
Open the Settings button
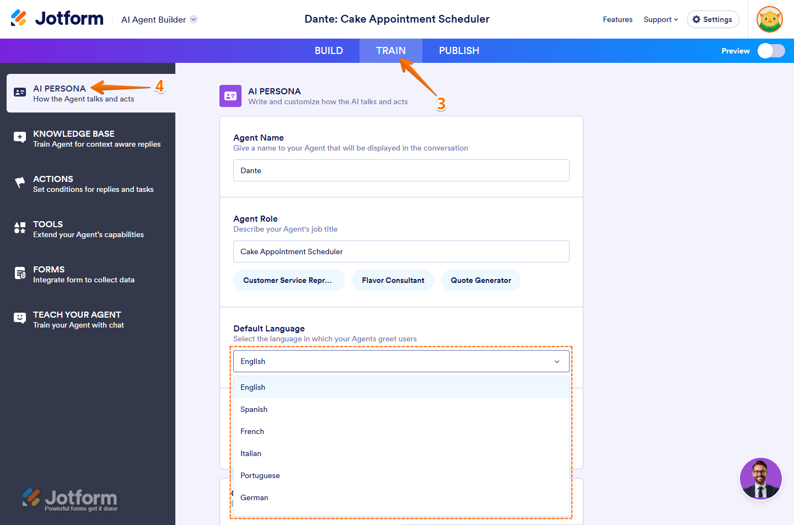coord(712,19)
